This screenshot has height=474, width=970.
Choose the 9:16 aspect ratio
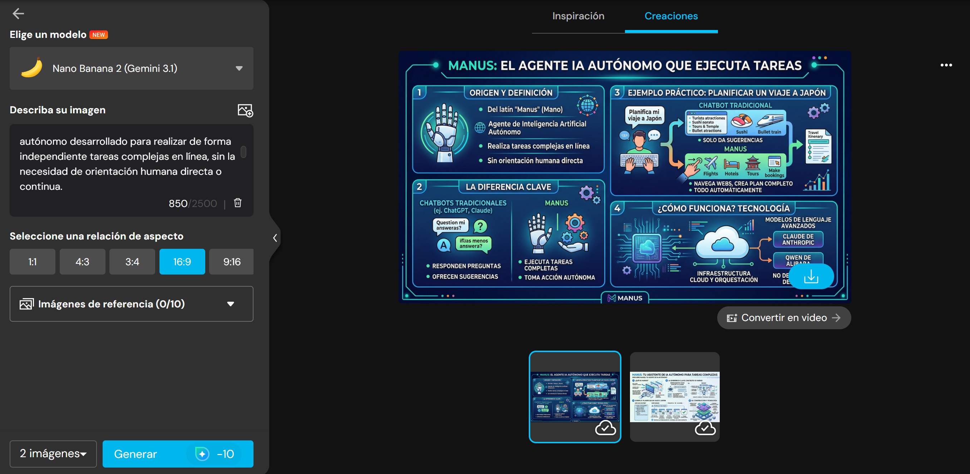pyautogui.click(x=231, y=262)
